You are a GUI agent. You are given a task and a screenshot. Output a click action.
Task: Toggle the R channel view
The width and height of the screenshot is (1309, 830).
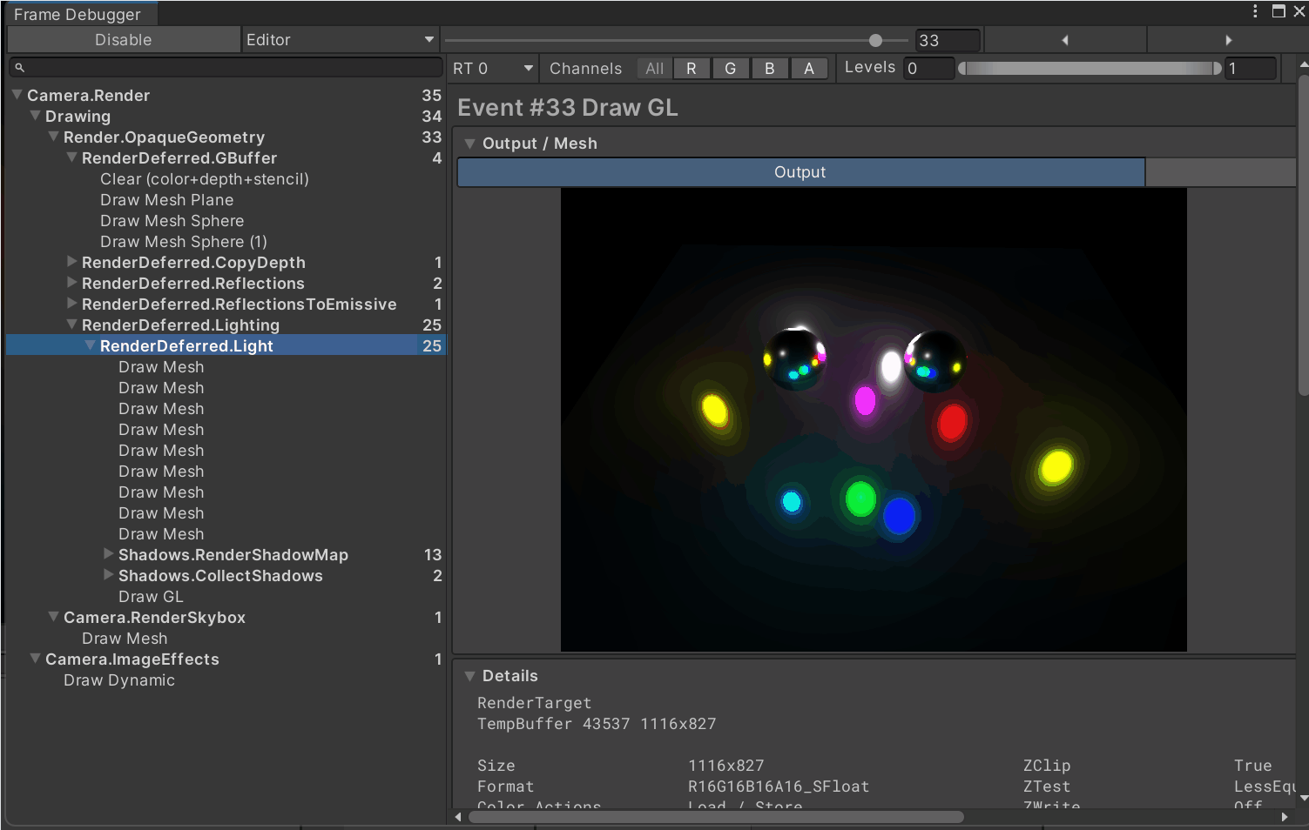tap(691, 69)
